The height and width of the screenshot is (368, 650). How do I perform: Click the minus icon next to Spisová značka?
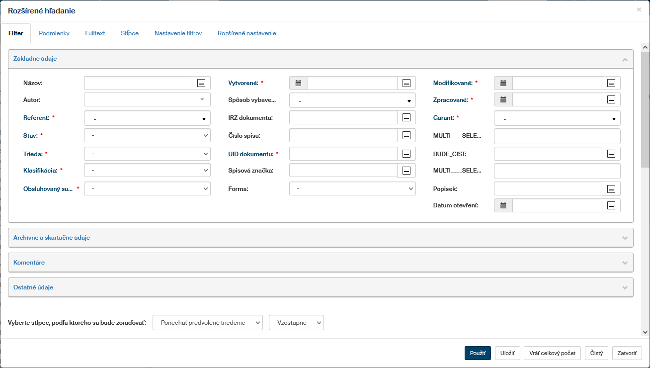(x=406, y=171)
